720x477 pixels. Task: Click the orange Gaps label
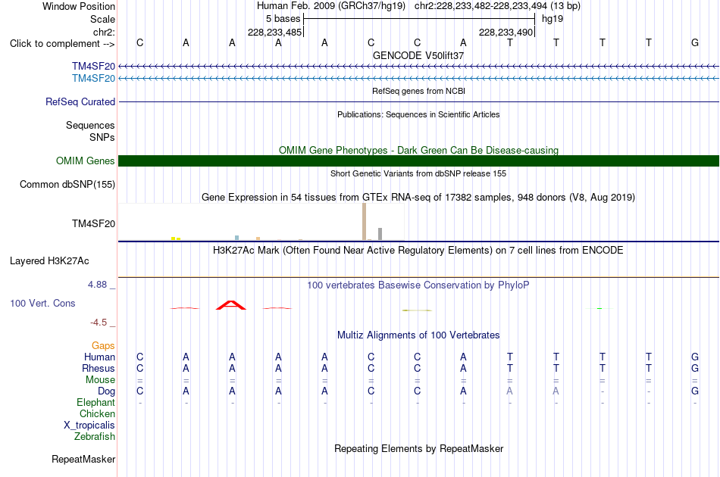point(103,346)
